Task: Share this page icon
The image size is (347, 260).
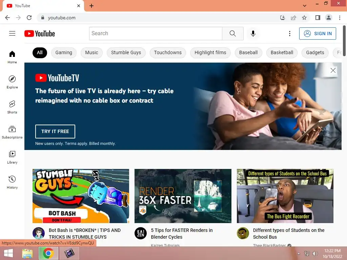Action: (293, 18)
